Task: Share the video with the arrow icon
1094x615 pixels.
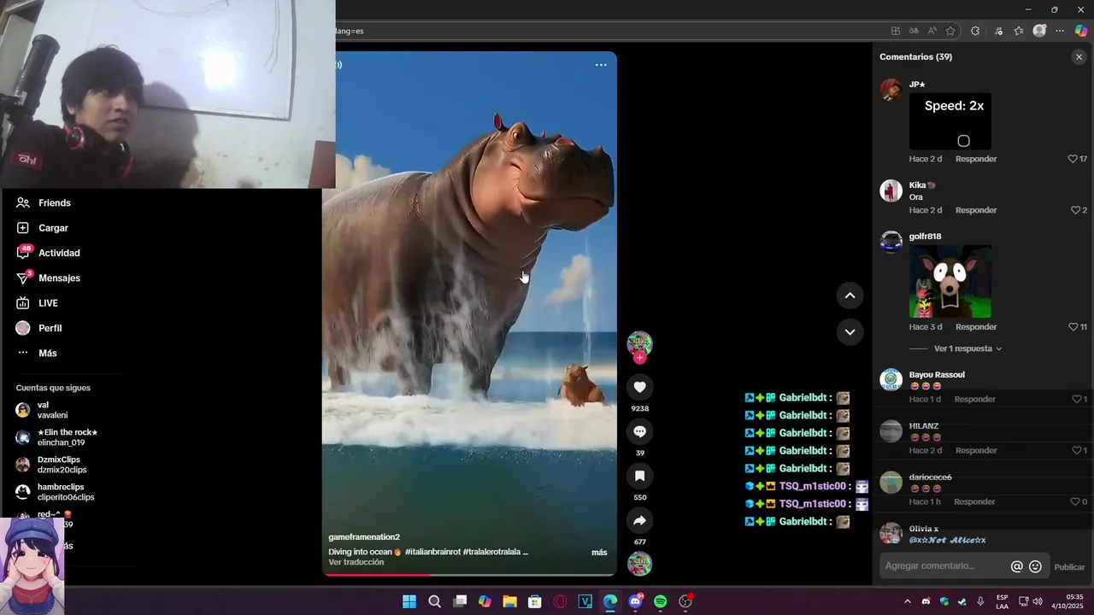Action: click(639, 520)
